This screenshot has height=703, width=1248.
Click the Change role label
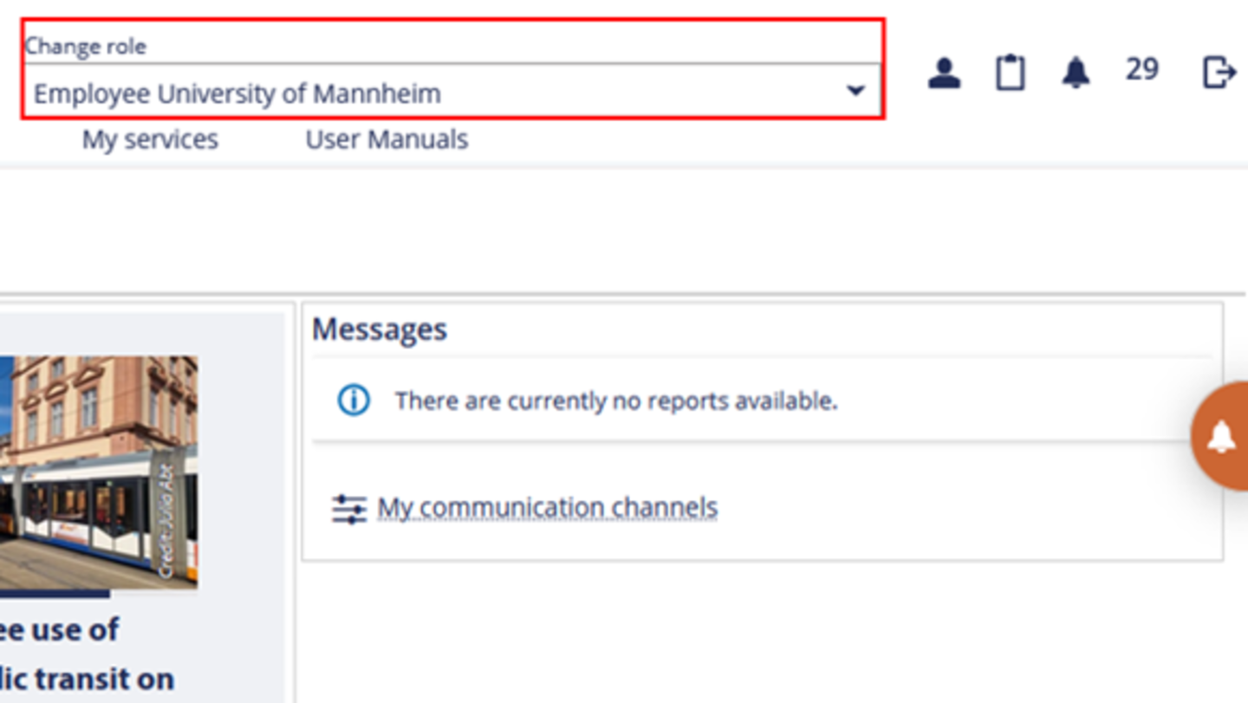click(86, 46)
